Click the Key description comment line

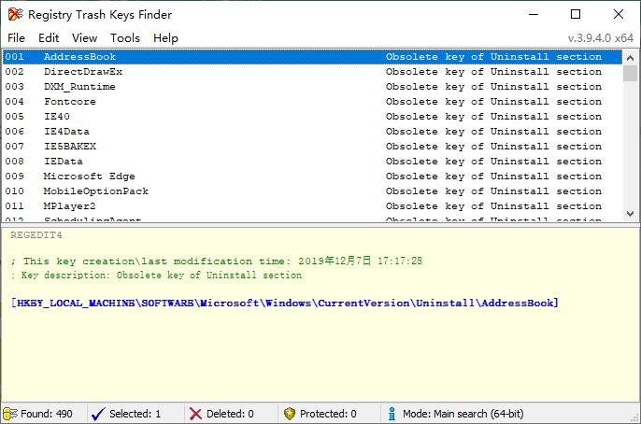tap(157, 276)
